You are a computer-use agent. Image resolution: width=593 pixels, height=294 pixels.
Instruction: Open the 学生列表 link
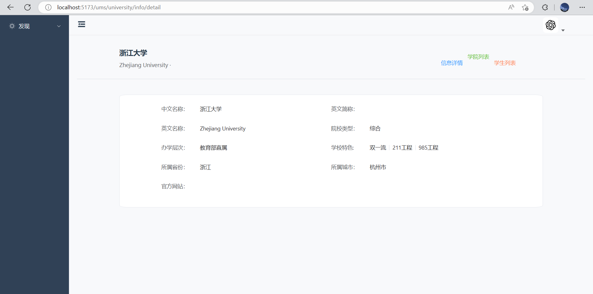505,63
